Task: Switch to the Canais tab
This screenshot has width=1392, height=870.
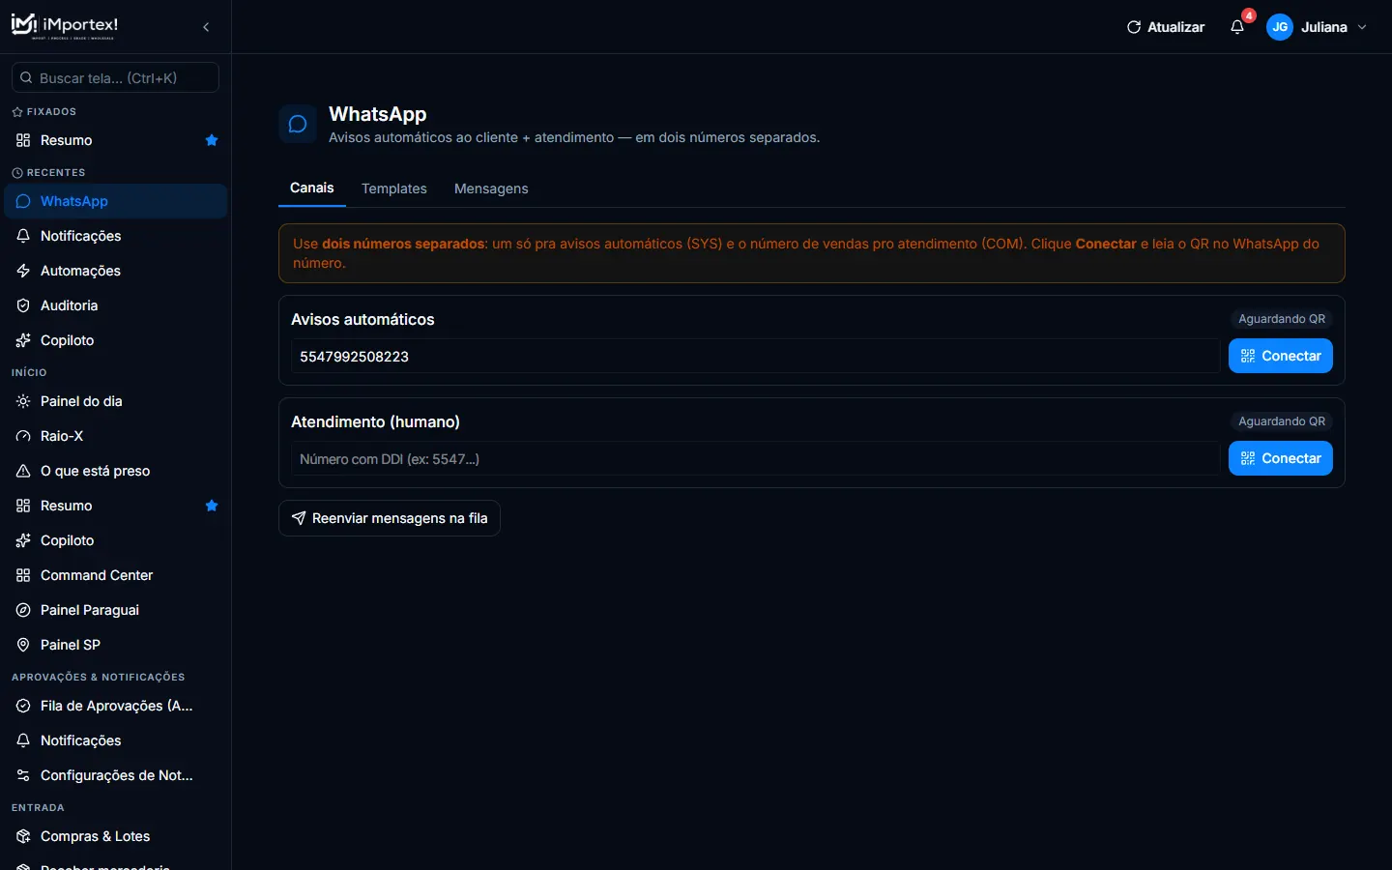Action: [x=312, y=188]
